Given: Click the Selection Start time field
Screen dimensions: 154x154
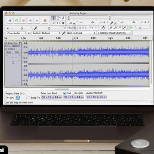Looking at the screenshot, I should [52, 97].
